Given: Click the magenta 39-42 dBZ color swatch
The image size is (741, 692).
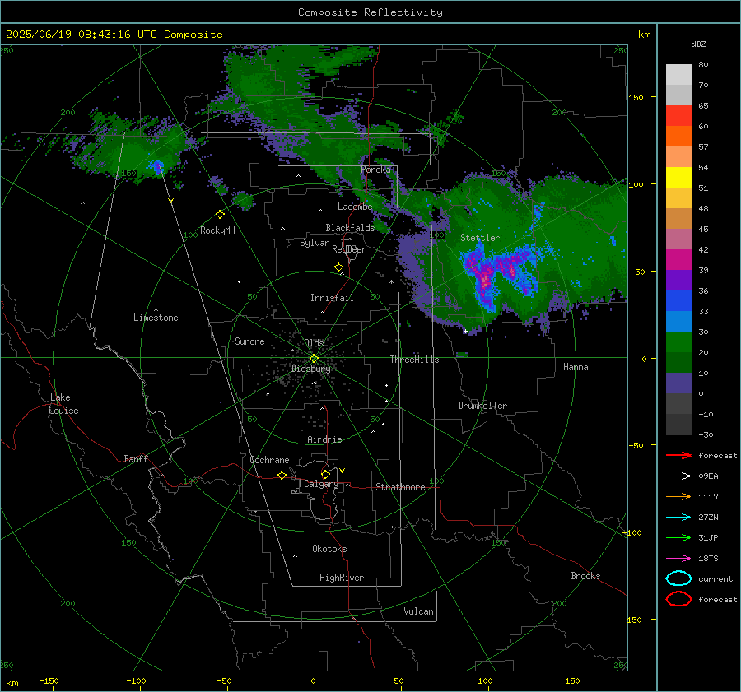Looking at the screenshot, I should [x=678, y=260].
